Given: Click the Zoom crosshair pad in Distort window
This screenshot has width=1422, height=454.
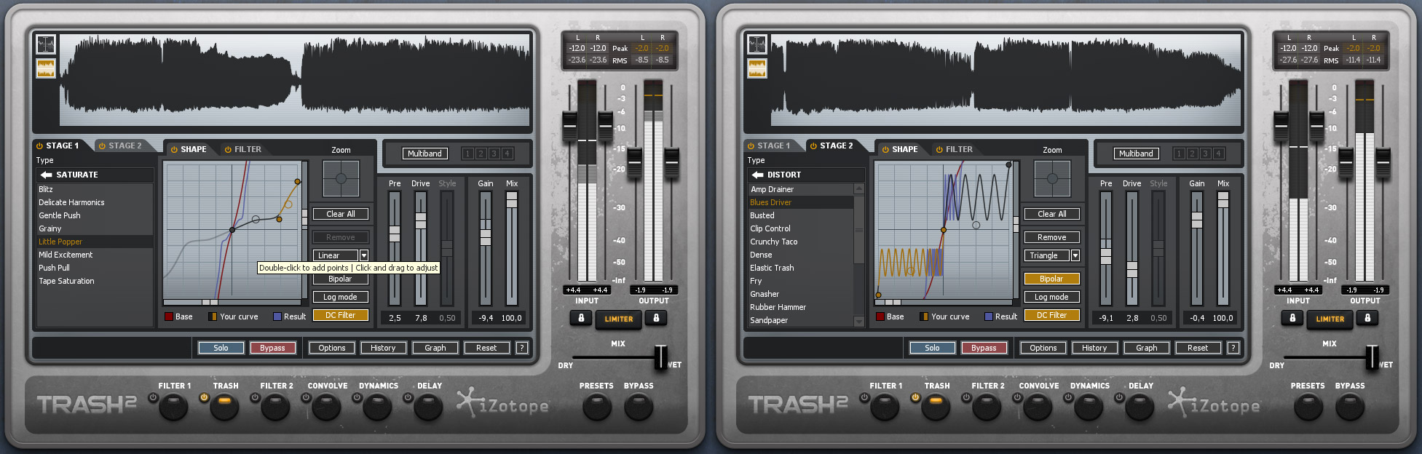Looking at the screenshot, I should point(1052,179).
